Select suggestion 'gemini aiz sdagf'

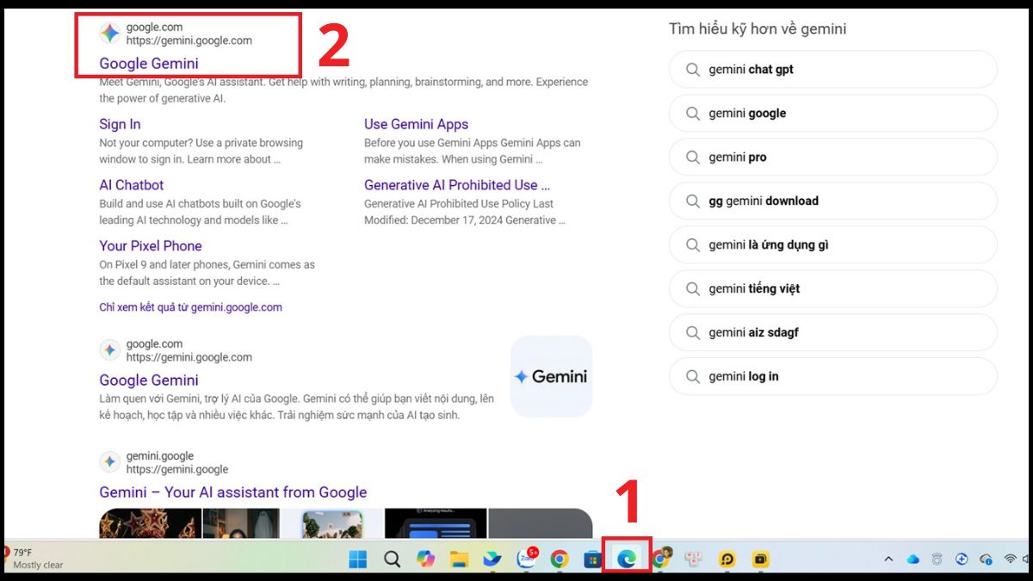coord(833,332)
